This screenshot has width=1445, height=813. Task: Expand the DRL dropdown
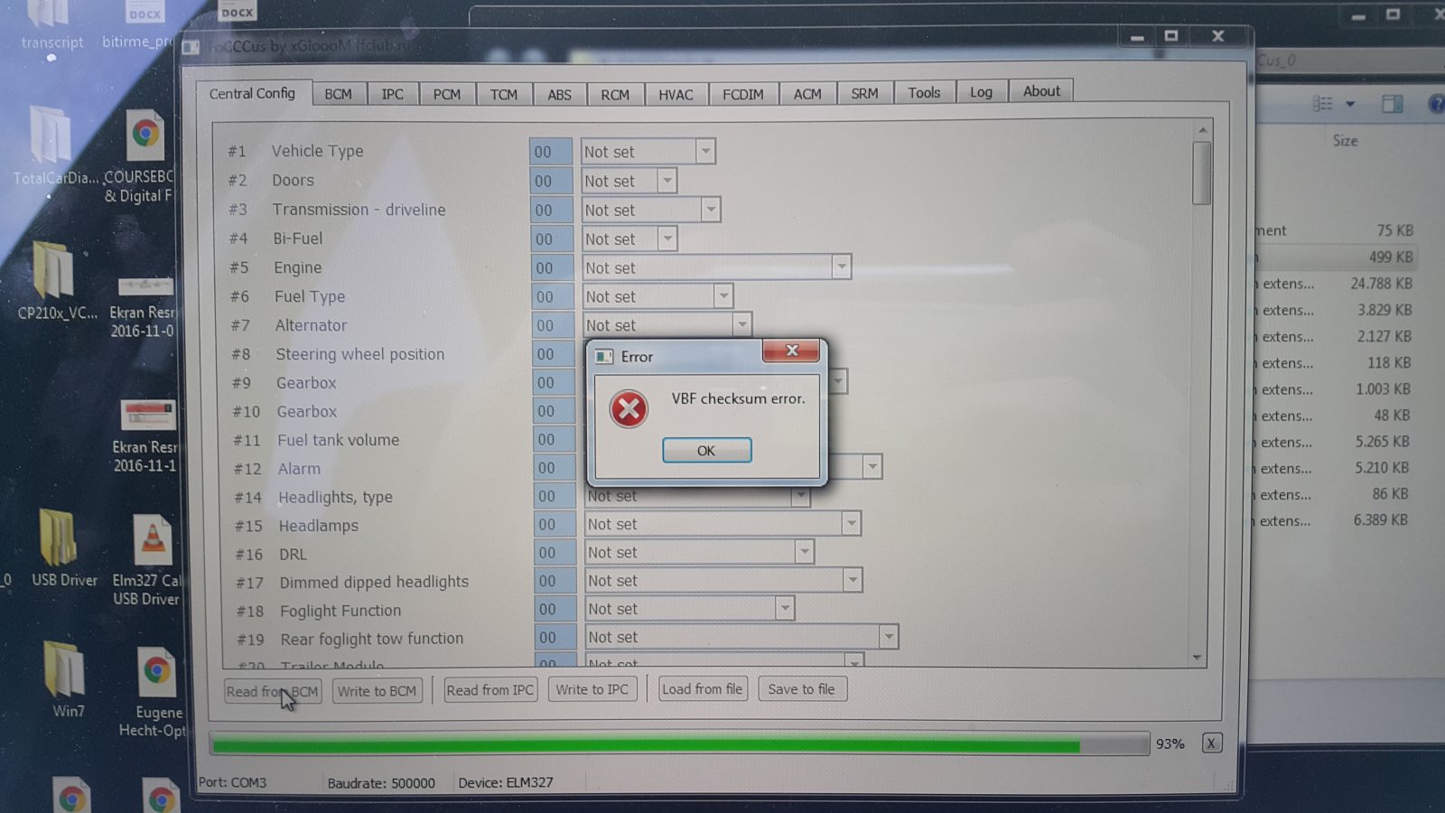coord(804,551)
